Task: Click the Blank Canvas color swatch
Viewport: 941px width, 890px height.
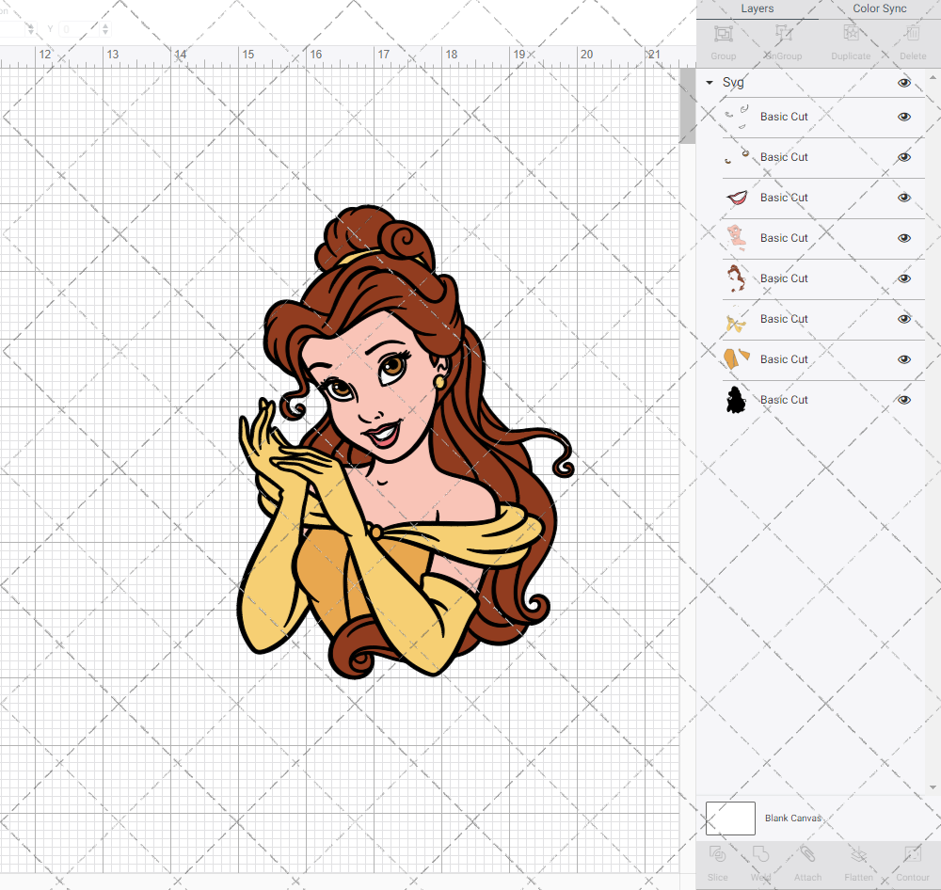Action: pos(730,818)
